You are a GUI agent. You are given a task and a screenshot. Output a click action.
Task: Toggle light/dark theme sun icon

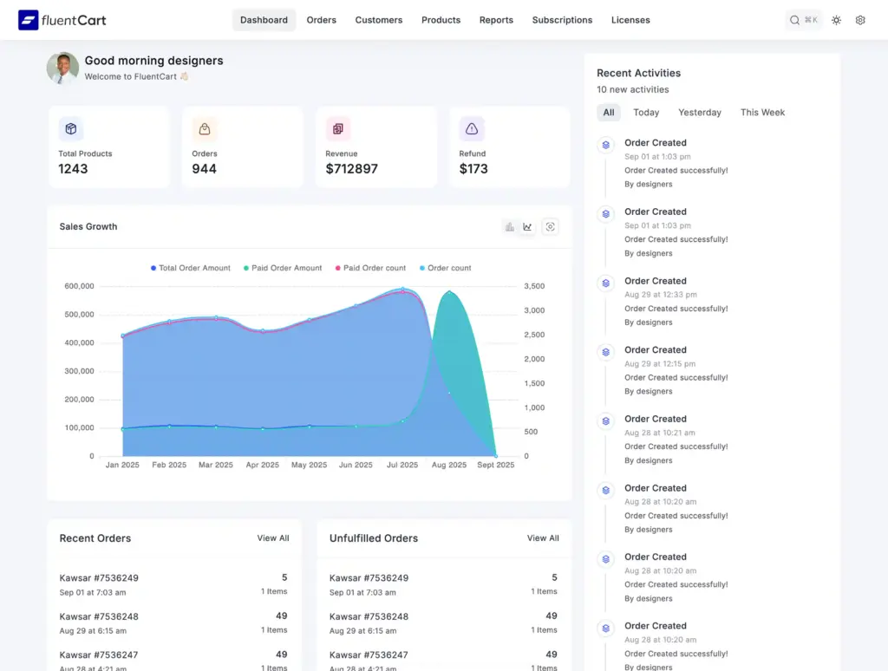point(836,20)
